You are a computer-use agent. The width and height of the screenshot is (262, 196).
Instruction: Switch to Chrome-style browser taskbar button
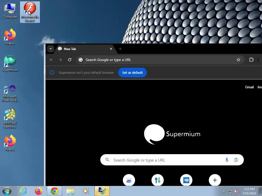point(54,191)
